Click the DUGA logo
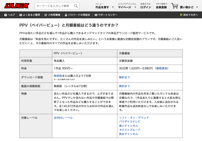The height and width of the screenshot is (141, 202). tap(17, 6)
